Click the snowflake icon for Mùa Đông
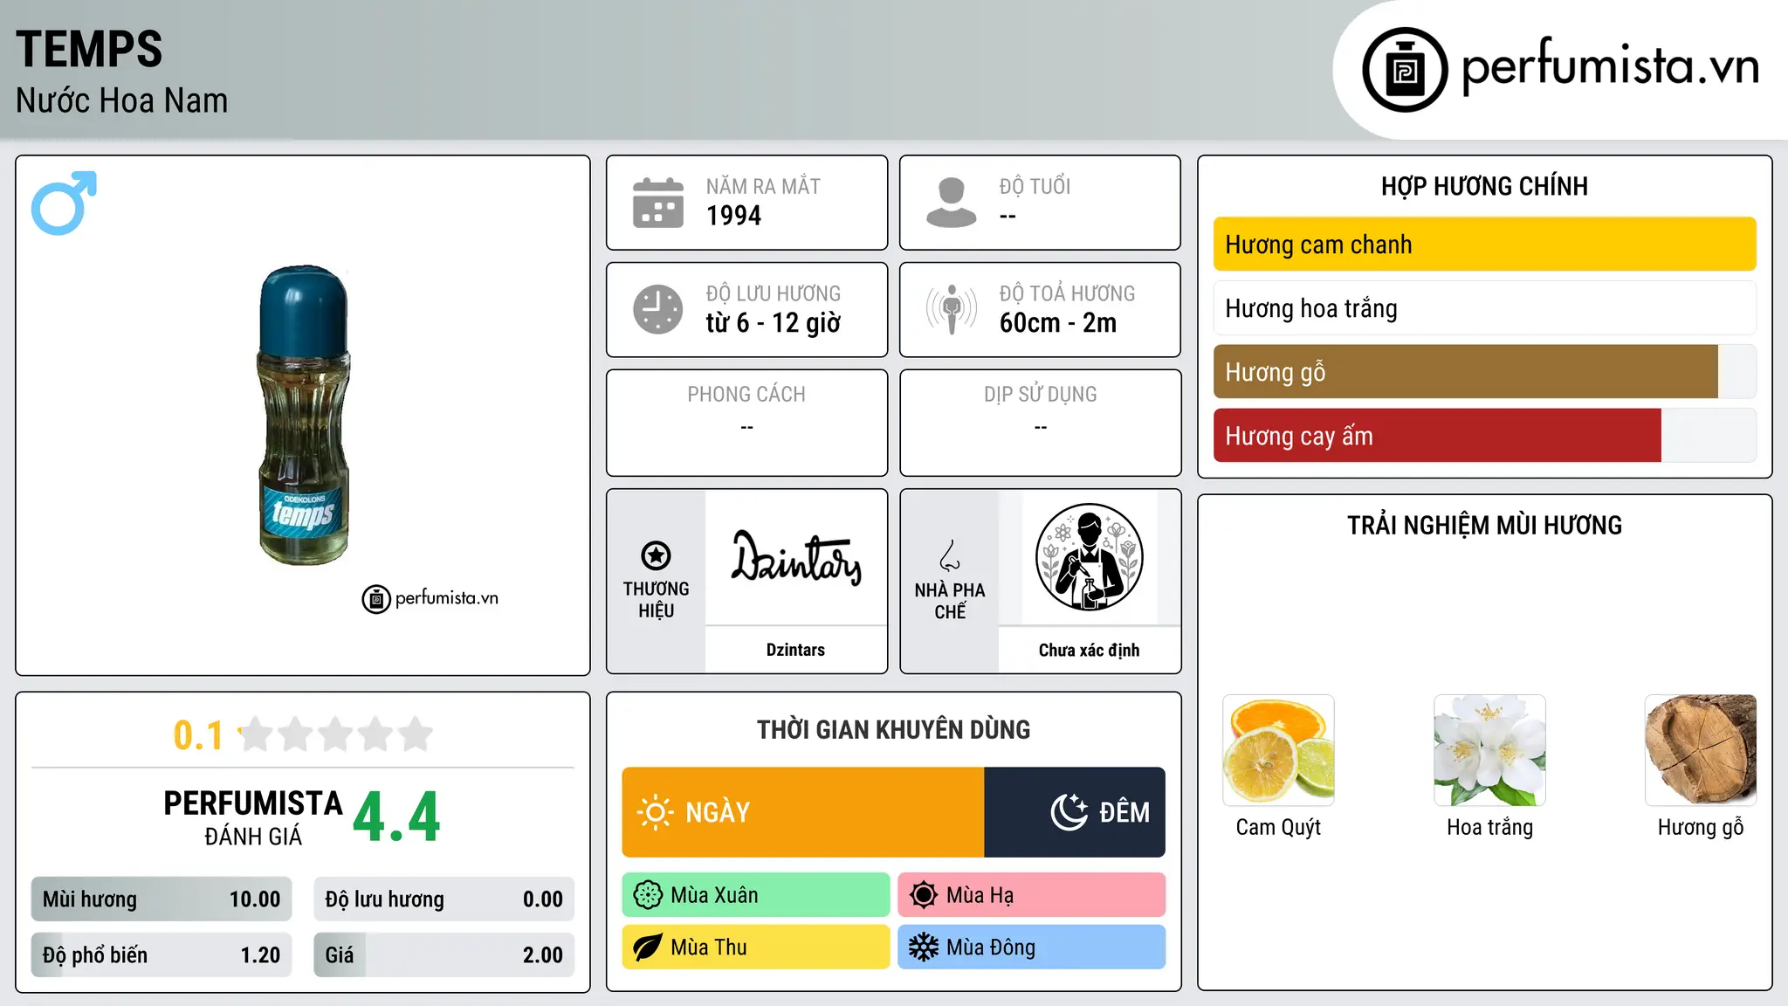 tap(923, 947)
